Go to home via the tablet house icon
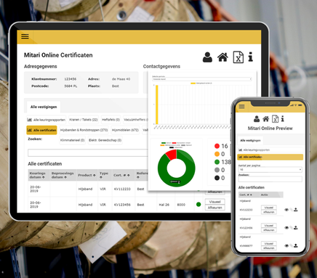The height and width of the screenshot is (278, 317). coord(222,57)
